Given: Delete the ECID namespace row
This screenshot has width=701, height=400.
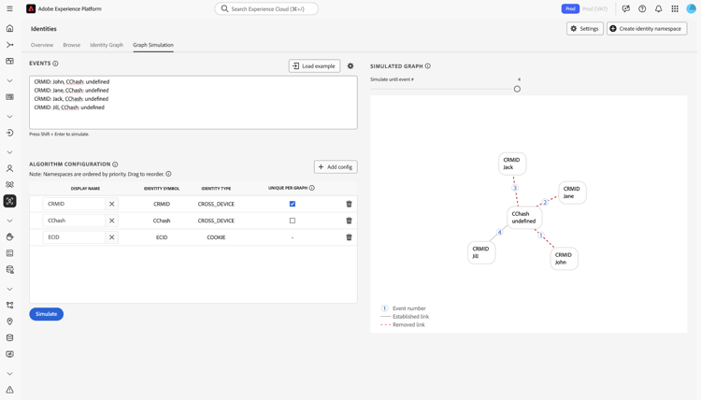Looking at the screenshot, I should tap(350, 237).
